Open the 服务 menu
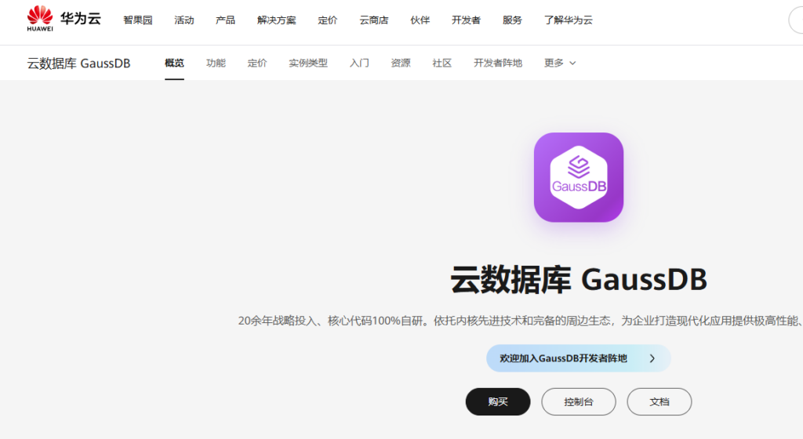Screen dimensions: 803x439 coord(512,20)
